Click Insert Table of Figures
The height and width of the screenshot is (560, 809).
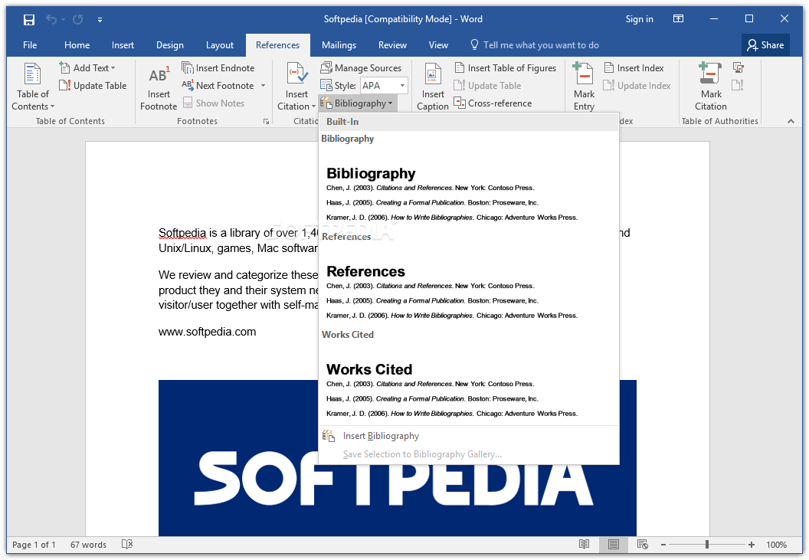506,67
